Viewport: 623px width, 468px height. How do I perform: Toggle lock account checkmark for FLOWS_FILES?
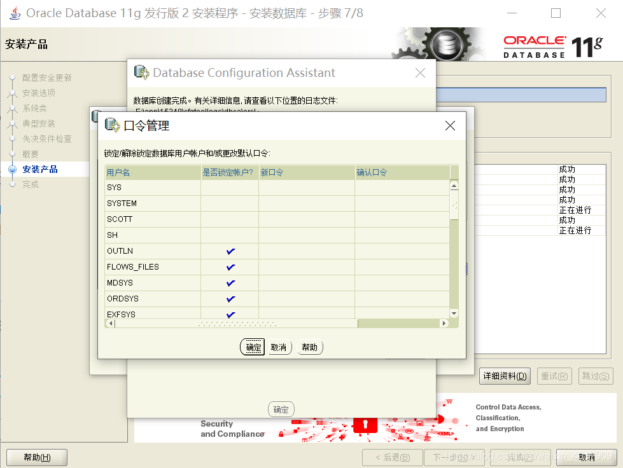pyautogui.click(x=230, y=267)
